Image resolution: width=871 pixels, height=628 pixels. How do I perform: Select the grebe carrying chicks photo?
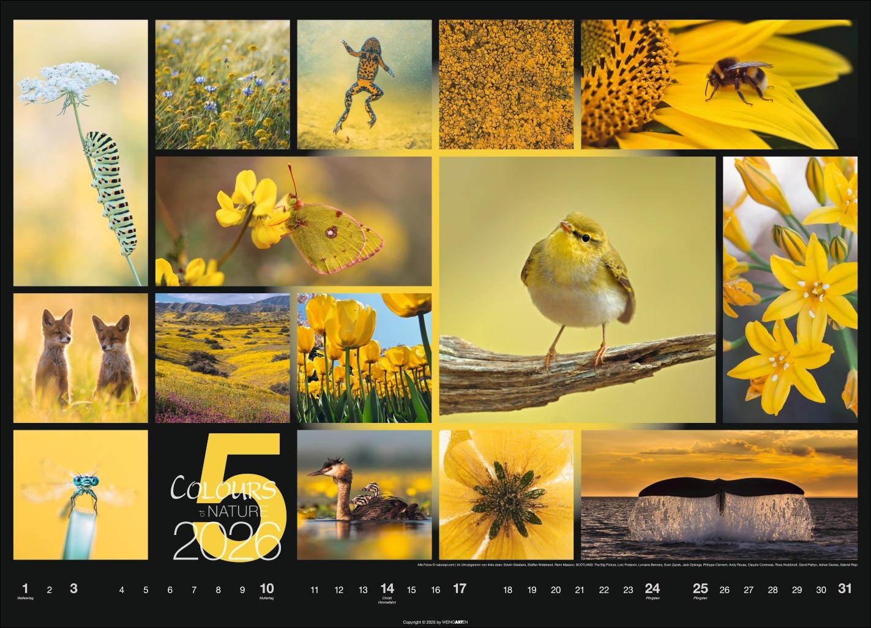365,495
